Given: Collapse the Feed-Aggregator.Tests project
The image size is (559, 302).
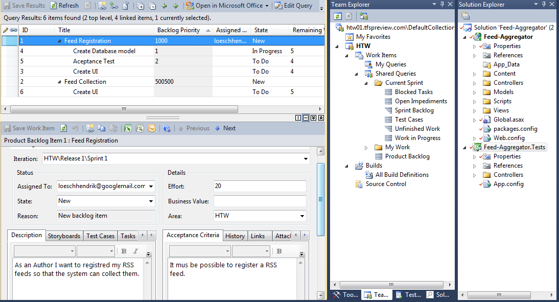Looking at the screenshot, I should [x=464, y=147].
